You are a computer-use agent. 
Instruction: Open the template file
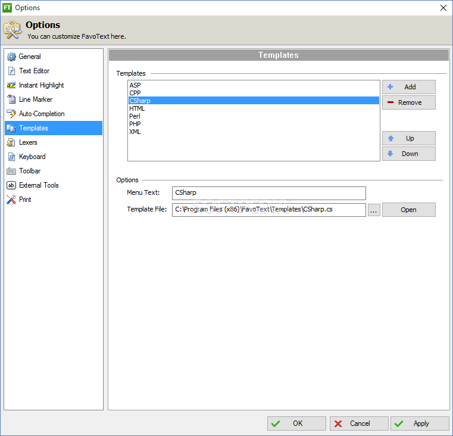pyautogui.click(x=409, y=210)
